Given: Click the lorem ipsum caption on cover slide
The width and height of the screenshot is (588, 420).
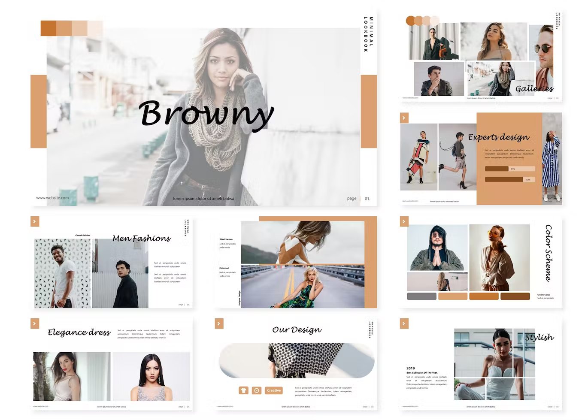Looking at the screenshot, I should [x=203, y=199].
